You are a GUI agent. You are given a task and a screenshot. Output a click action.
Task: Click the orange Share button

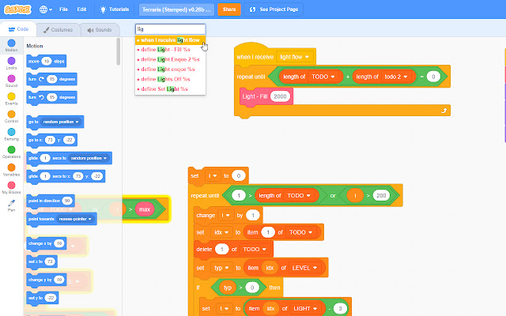tap(229, 9)
